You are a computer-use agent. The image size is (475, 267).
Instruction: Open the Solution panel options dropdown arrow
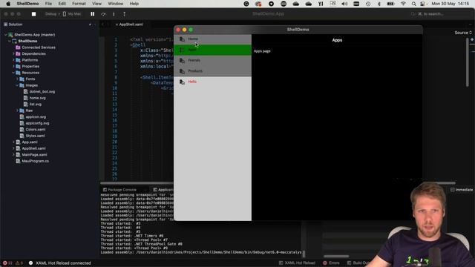pyautogui.click(x=90, y=24)
